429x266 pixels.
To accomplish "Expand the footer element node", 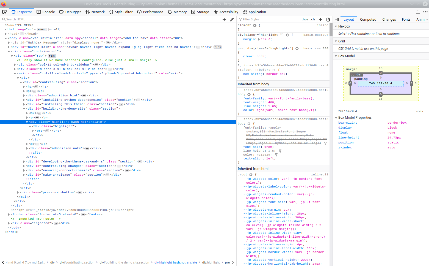I will (9, 214).
